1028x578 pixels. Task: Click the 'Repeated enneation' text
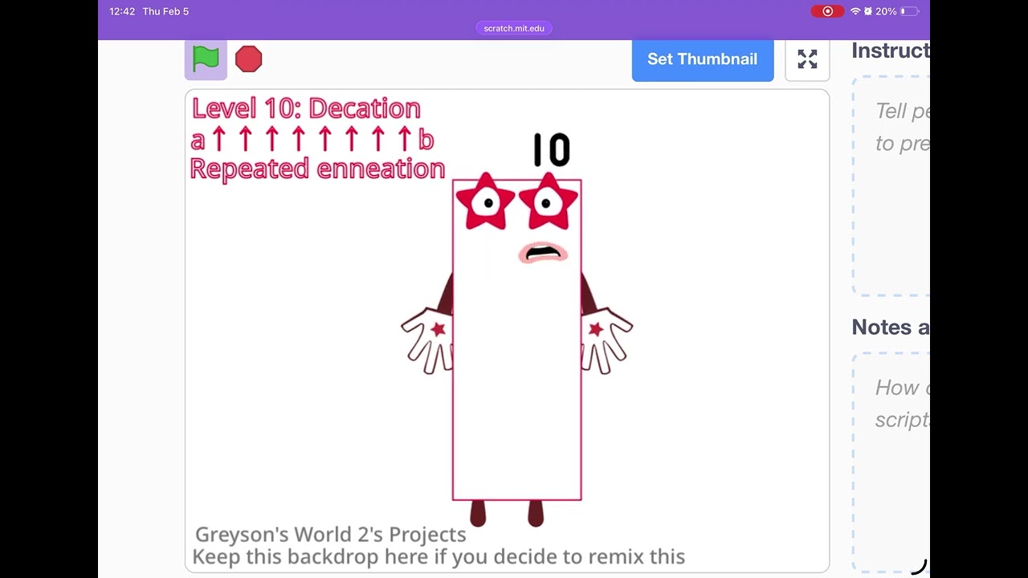317,169
